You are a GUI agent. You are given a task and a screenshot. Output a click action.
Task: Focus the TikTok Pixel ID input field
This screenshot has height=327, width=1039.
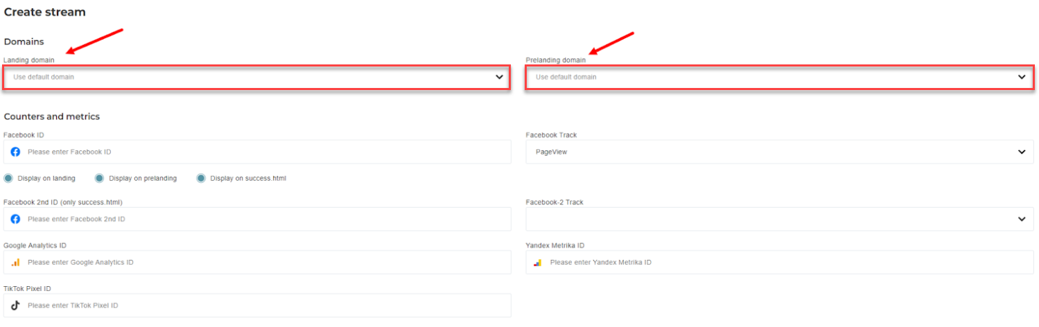tap(257, 306)
